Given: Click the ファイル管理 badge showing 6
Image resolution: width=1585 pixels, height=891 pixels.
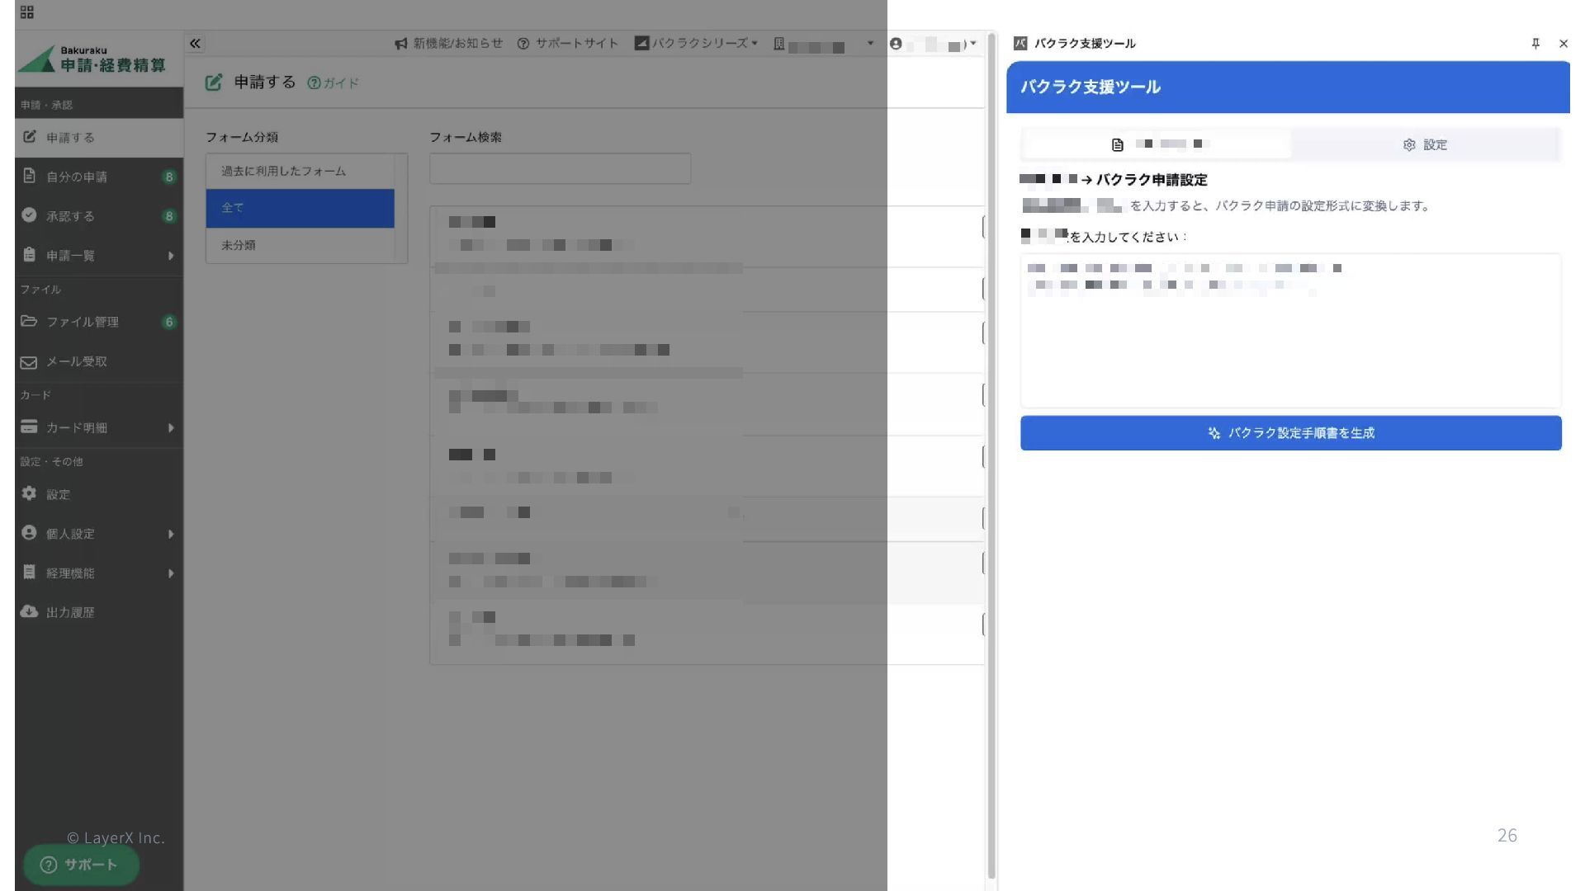Looking at the screenshot, I should [169, 322].
